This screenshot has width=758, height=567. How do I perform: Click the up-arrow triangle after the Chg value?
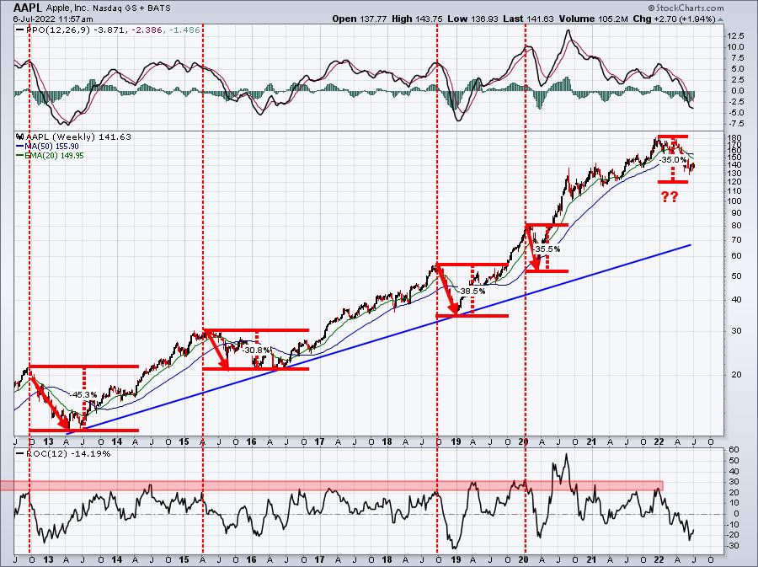click(x=720, y=20)
